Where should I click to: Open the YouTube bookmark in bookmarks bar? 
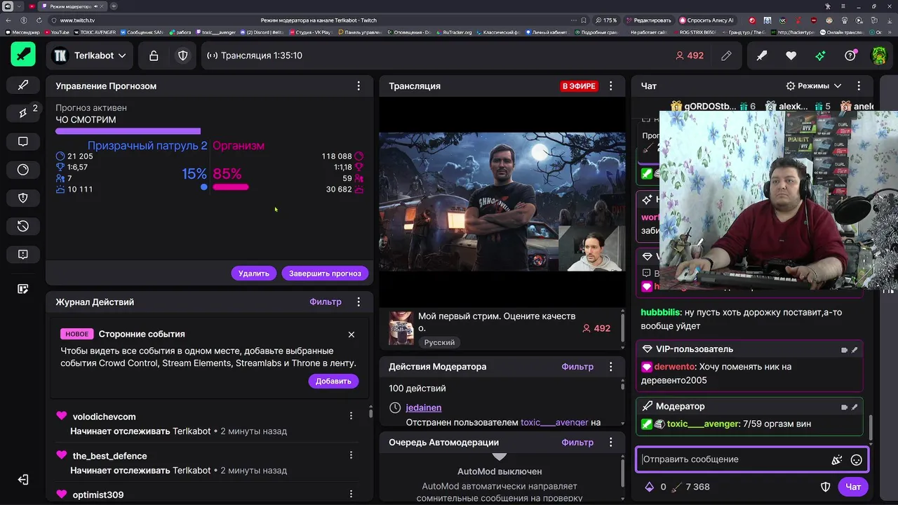tap(58, 32)
